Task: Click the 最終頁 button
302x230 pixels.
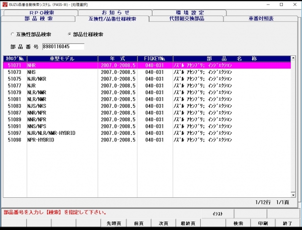Action: click(188, 223)
